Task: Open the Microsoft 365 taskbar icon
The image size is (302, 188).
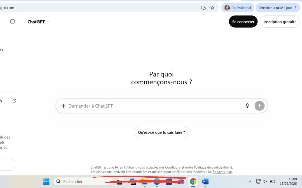Action: point(133,181)
